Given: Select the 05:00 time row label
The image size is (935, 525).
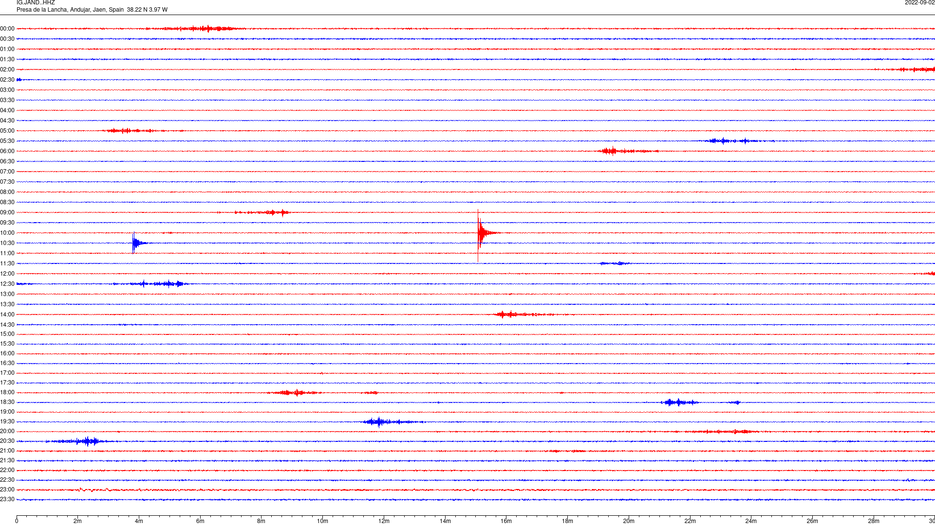Looking at the screenshot, I should (7, 131).
